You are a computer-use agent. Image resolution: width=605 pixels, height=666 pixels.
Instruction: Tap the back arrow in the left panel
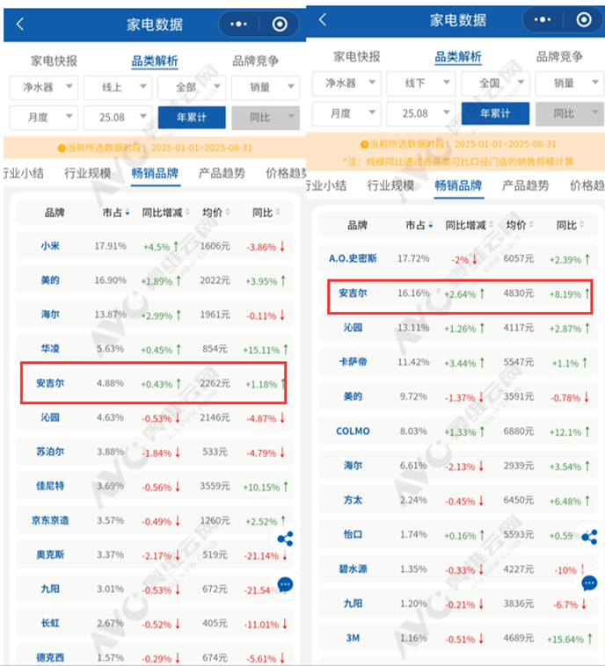[20, 25]
